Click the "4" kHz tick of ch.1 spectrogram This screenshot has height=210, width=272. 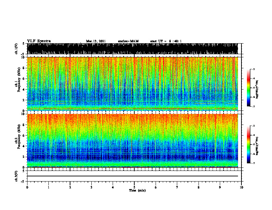24,90
